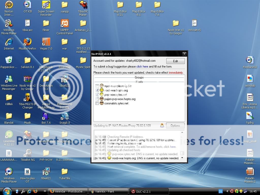Open the yellow security shield tray icon

(x=241, y=191)
